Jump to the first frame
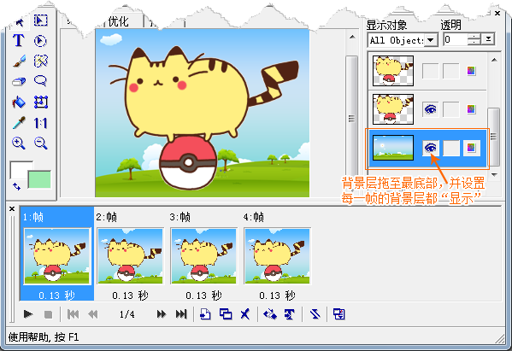Screen dimensions: 512x351 pyautogui.click(x=73, y=314)
